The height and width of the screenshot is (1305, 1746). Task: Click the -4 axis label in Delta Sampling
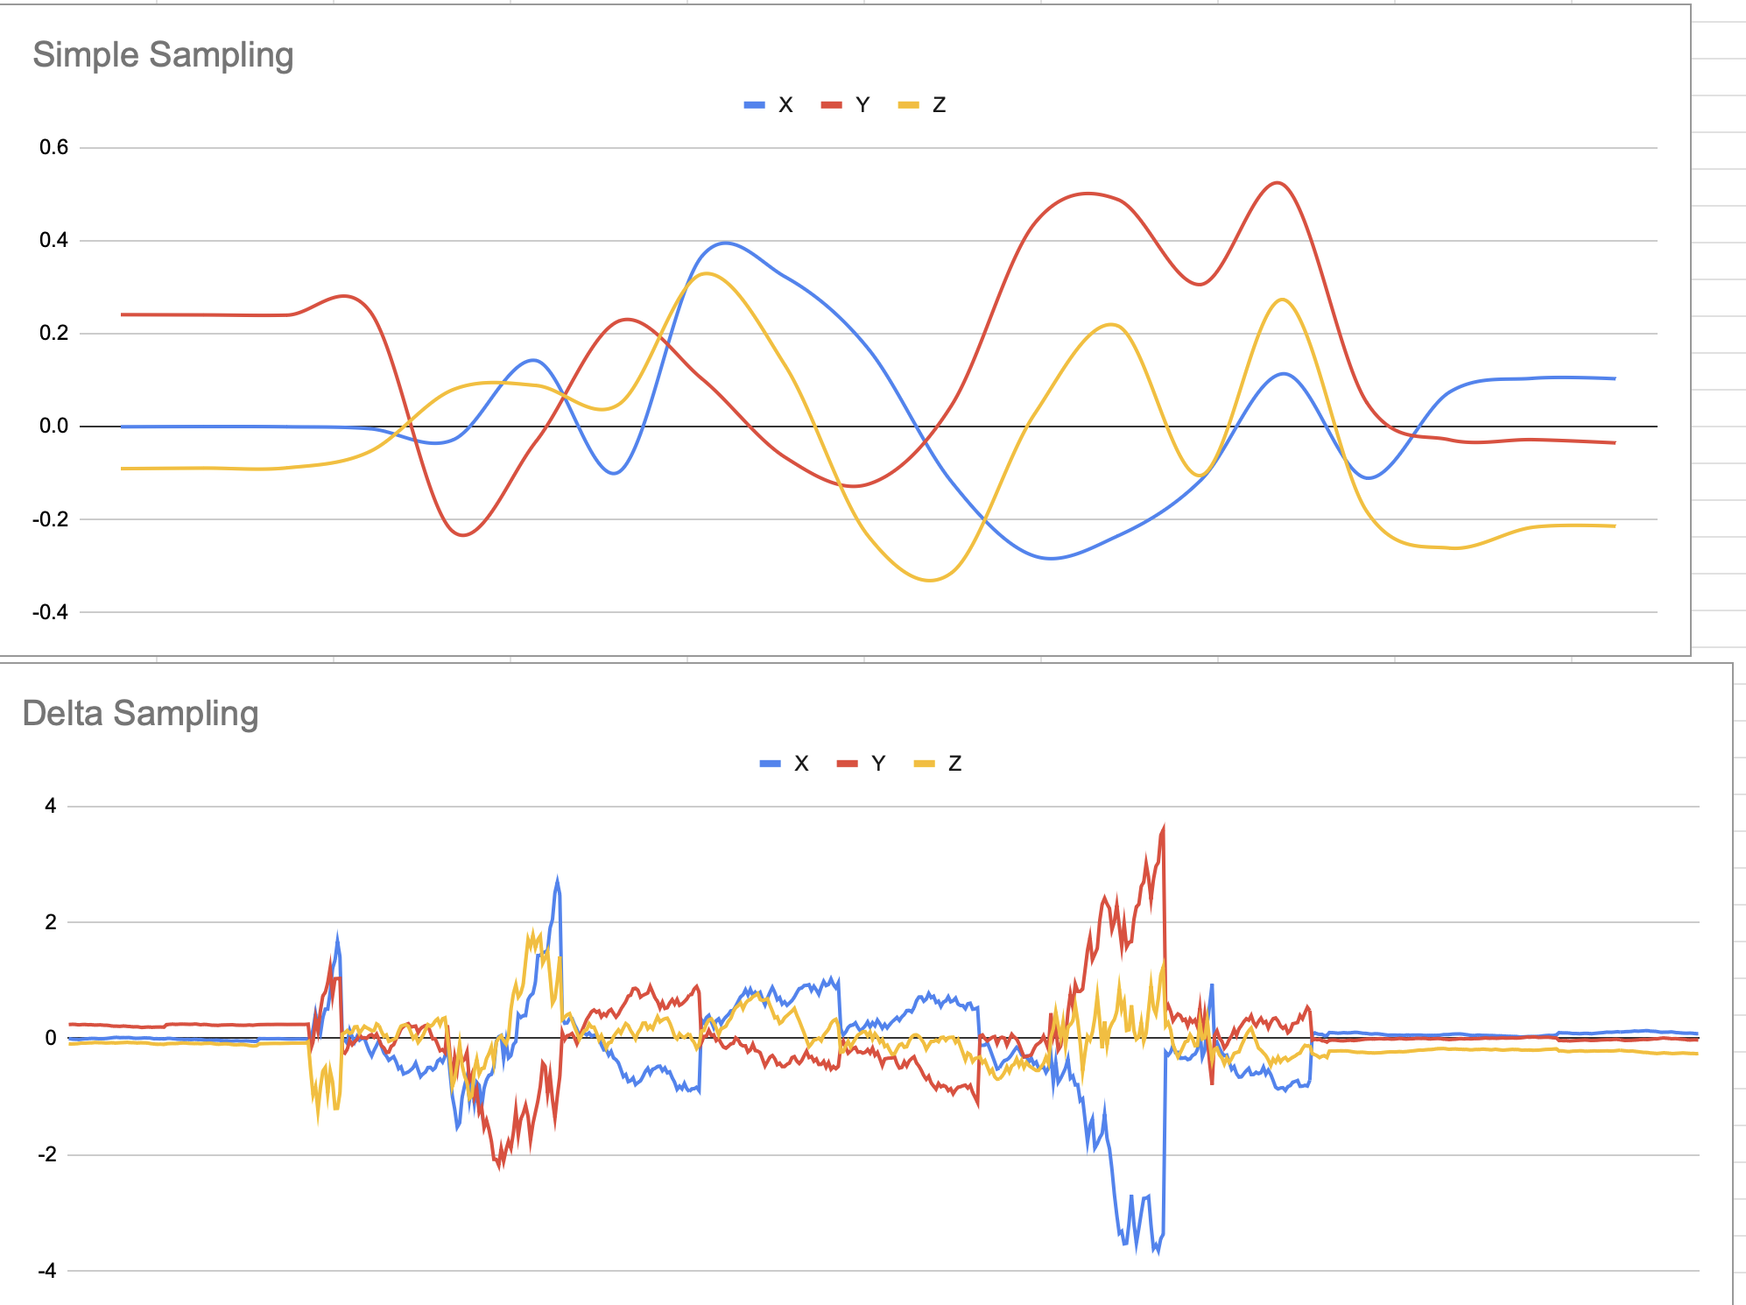coord(47,1271)
